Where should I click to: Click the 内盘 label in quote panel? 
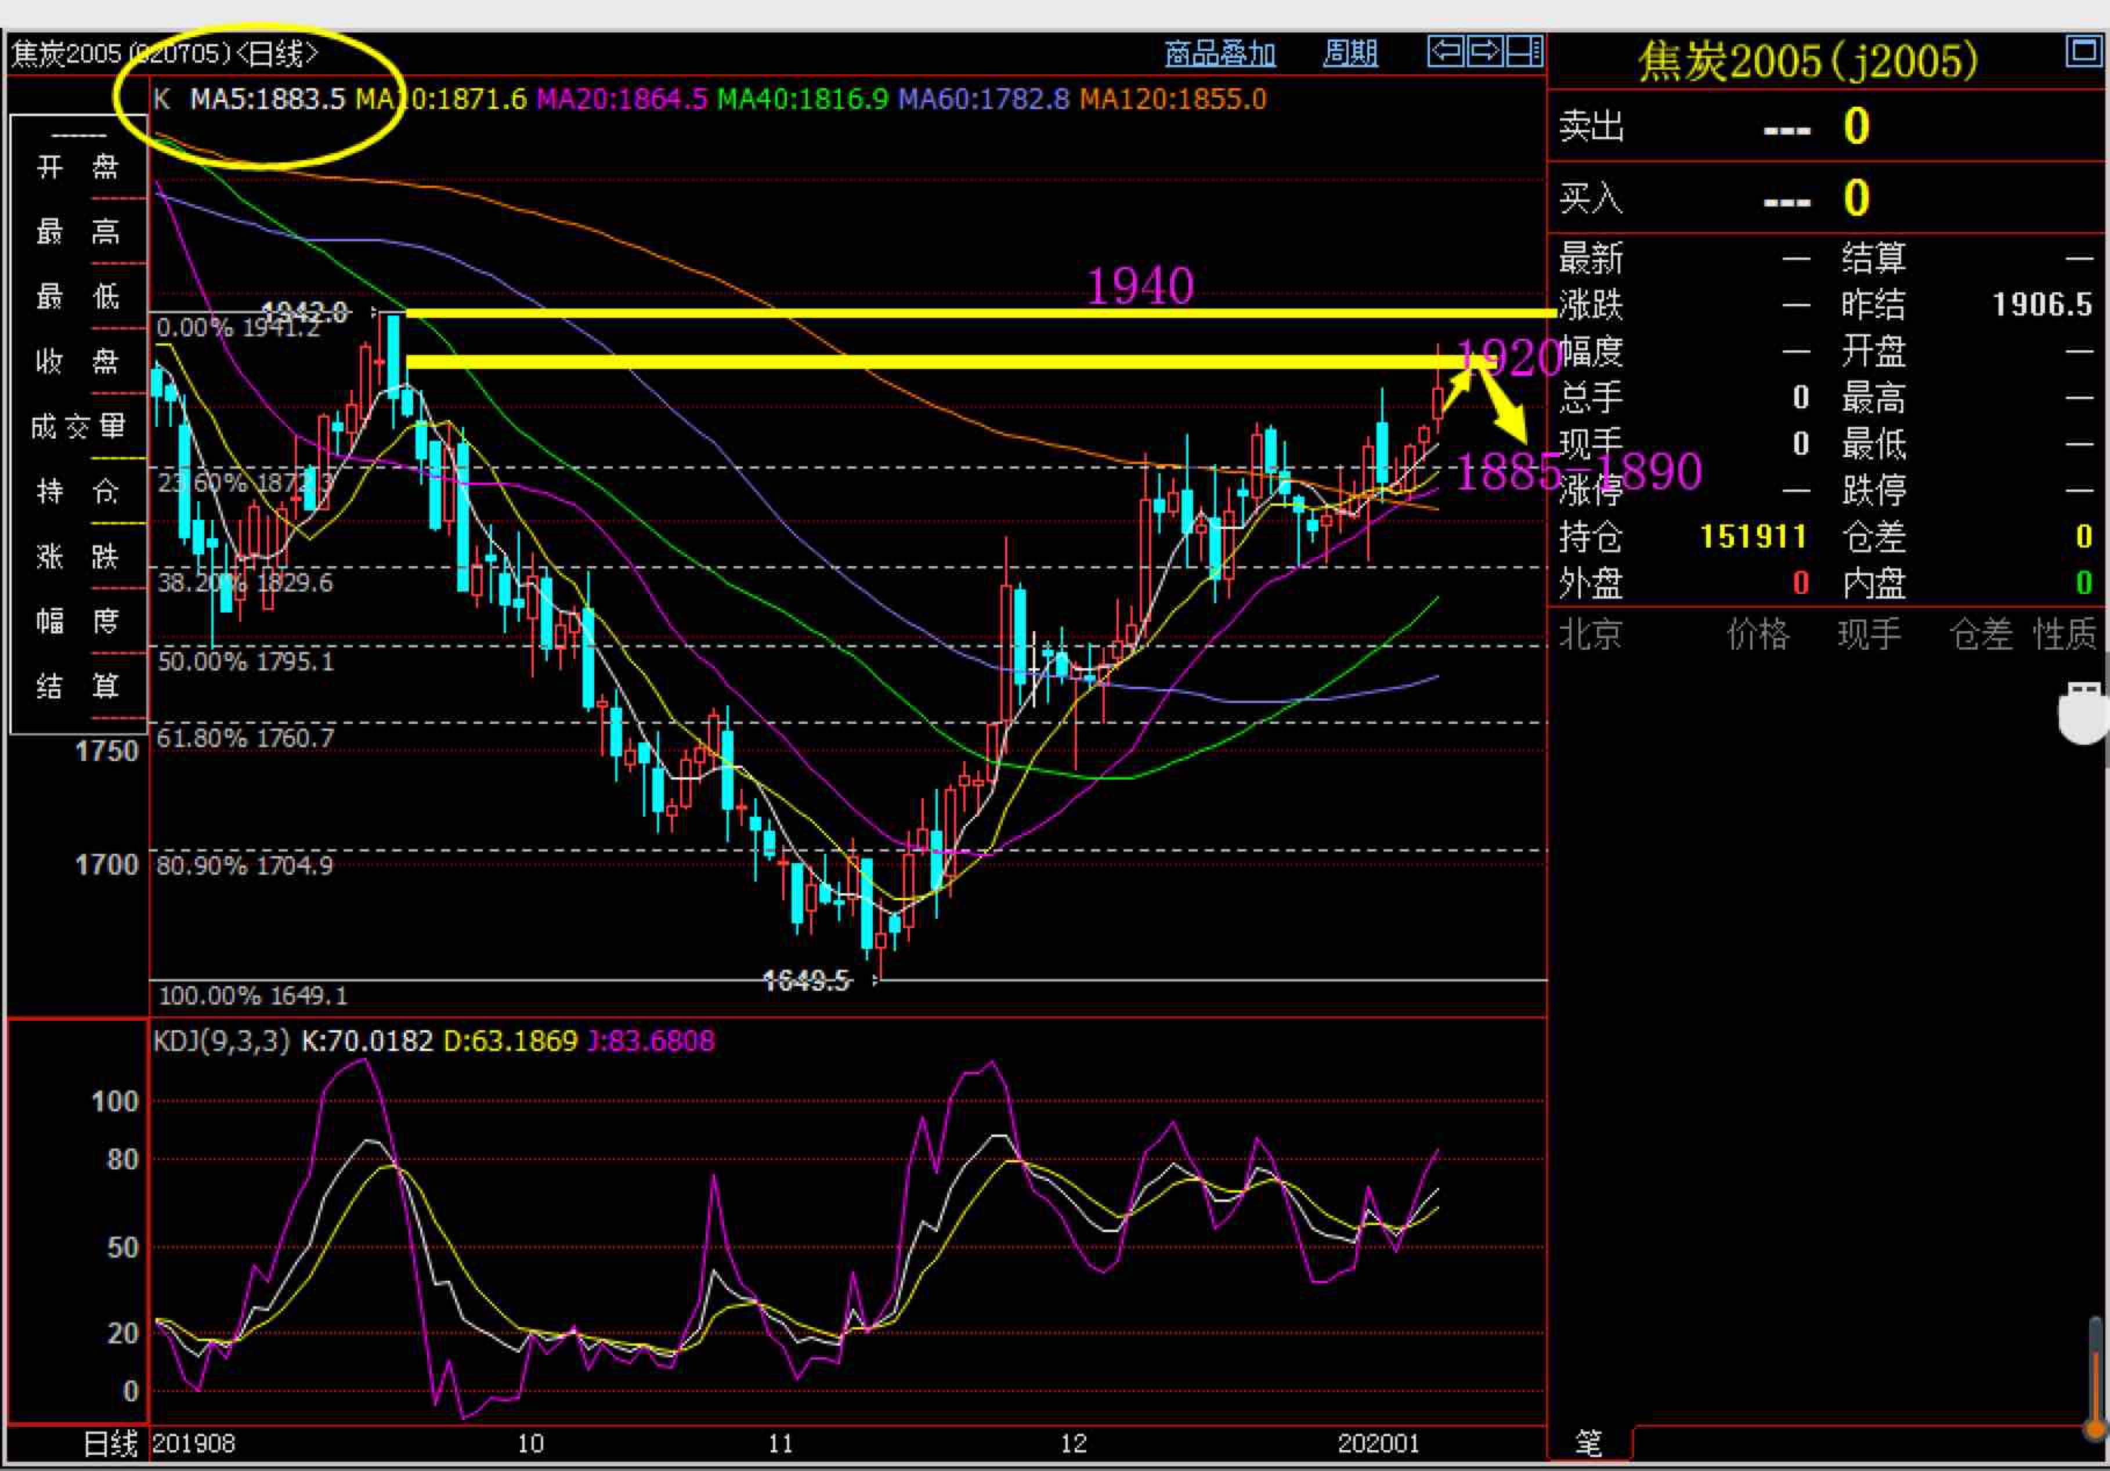(x=1874, y=584)
